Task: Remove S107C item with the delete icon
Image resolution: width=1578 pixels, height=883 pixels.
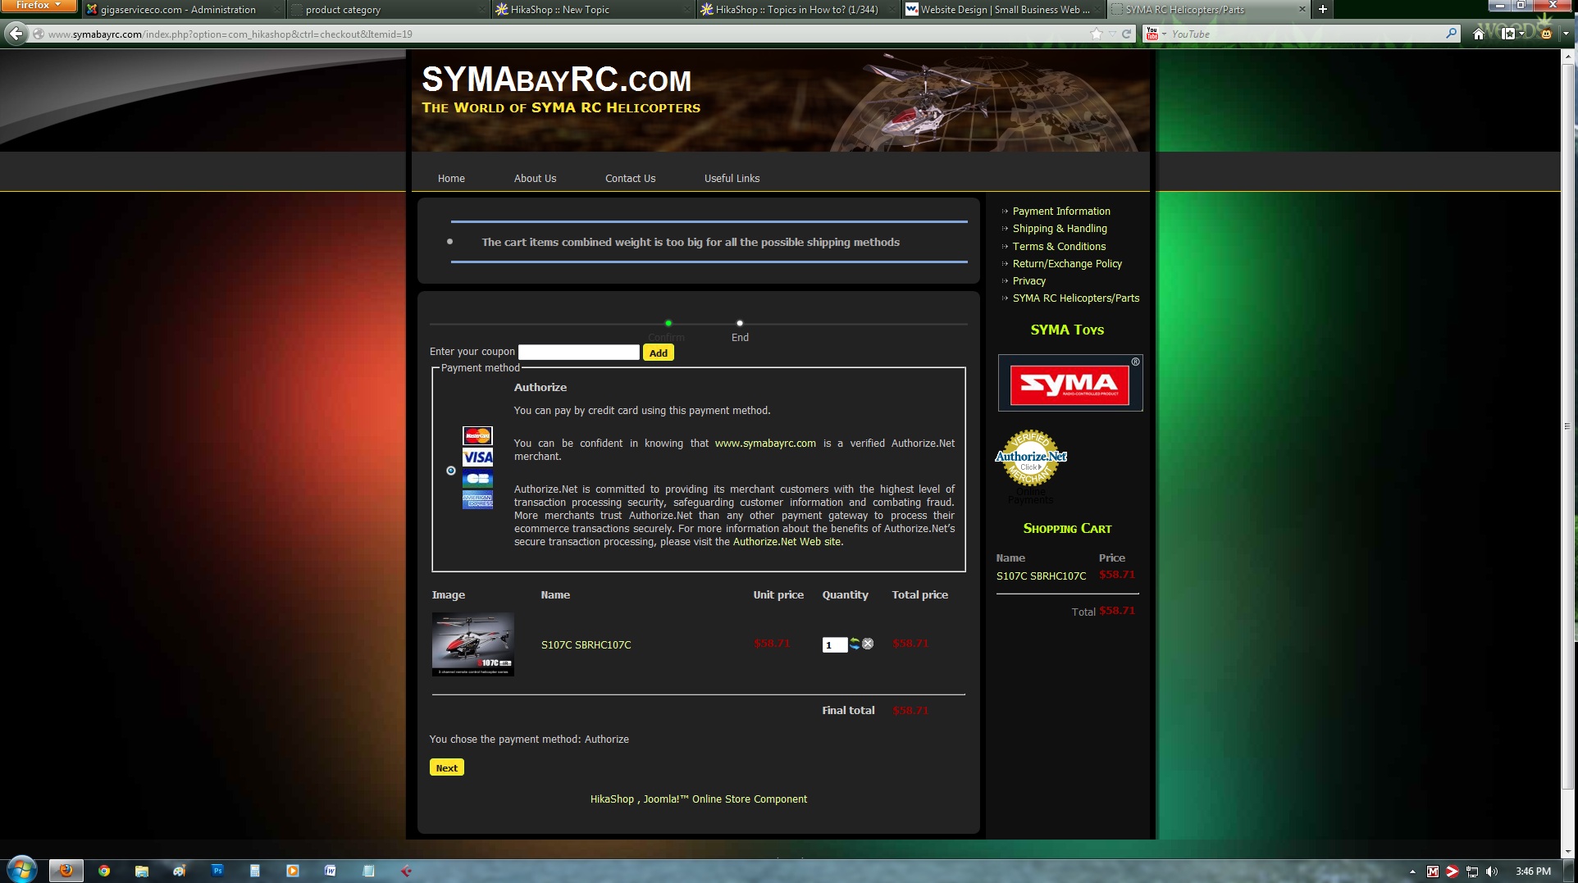Action: point(868,644)
